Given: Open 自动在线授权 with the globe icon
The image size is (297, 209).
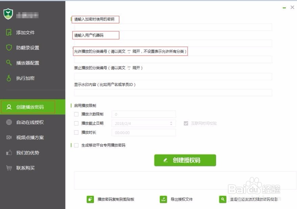Looking at the screenshot, I should point(9,122).
